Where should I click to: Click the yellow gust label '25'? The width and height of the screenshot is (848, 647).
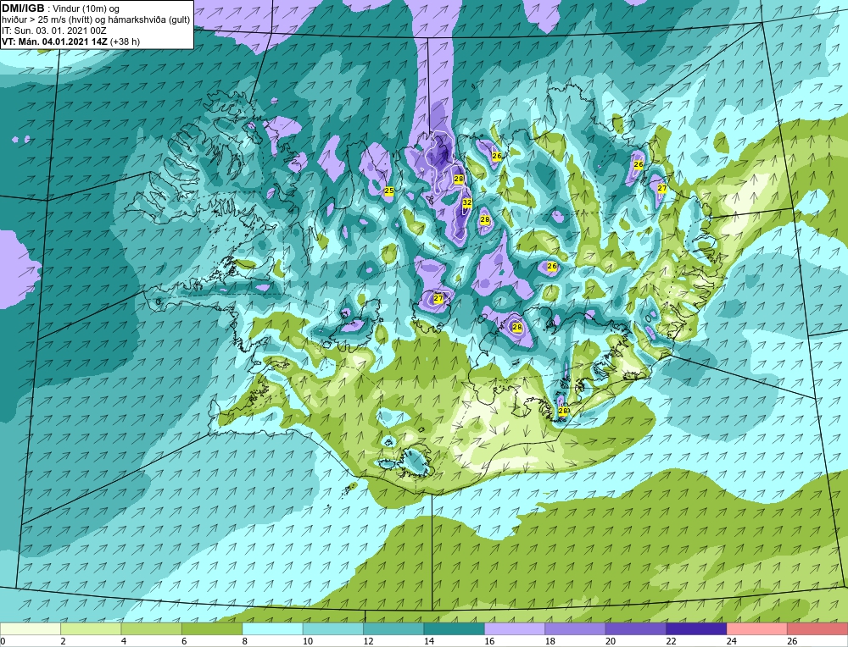pos(389,191)
